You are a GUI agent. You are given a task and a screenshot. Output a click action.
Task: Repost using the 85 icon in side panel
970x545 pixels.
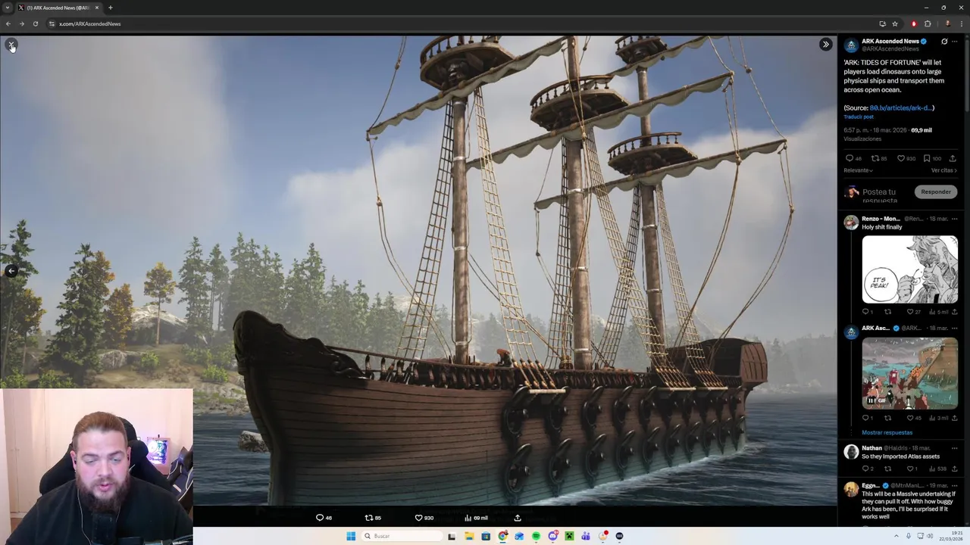point(875,158)
